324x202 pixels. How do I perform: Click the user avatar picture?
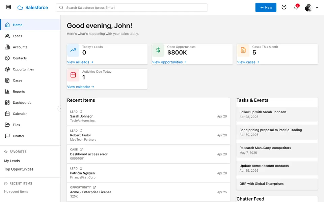pos(308,8)
